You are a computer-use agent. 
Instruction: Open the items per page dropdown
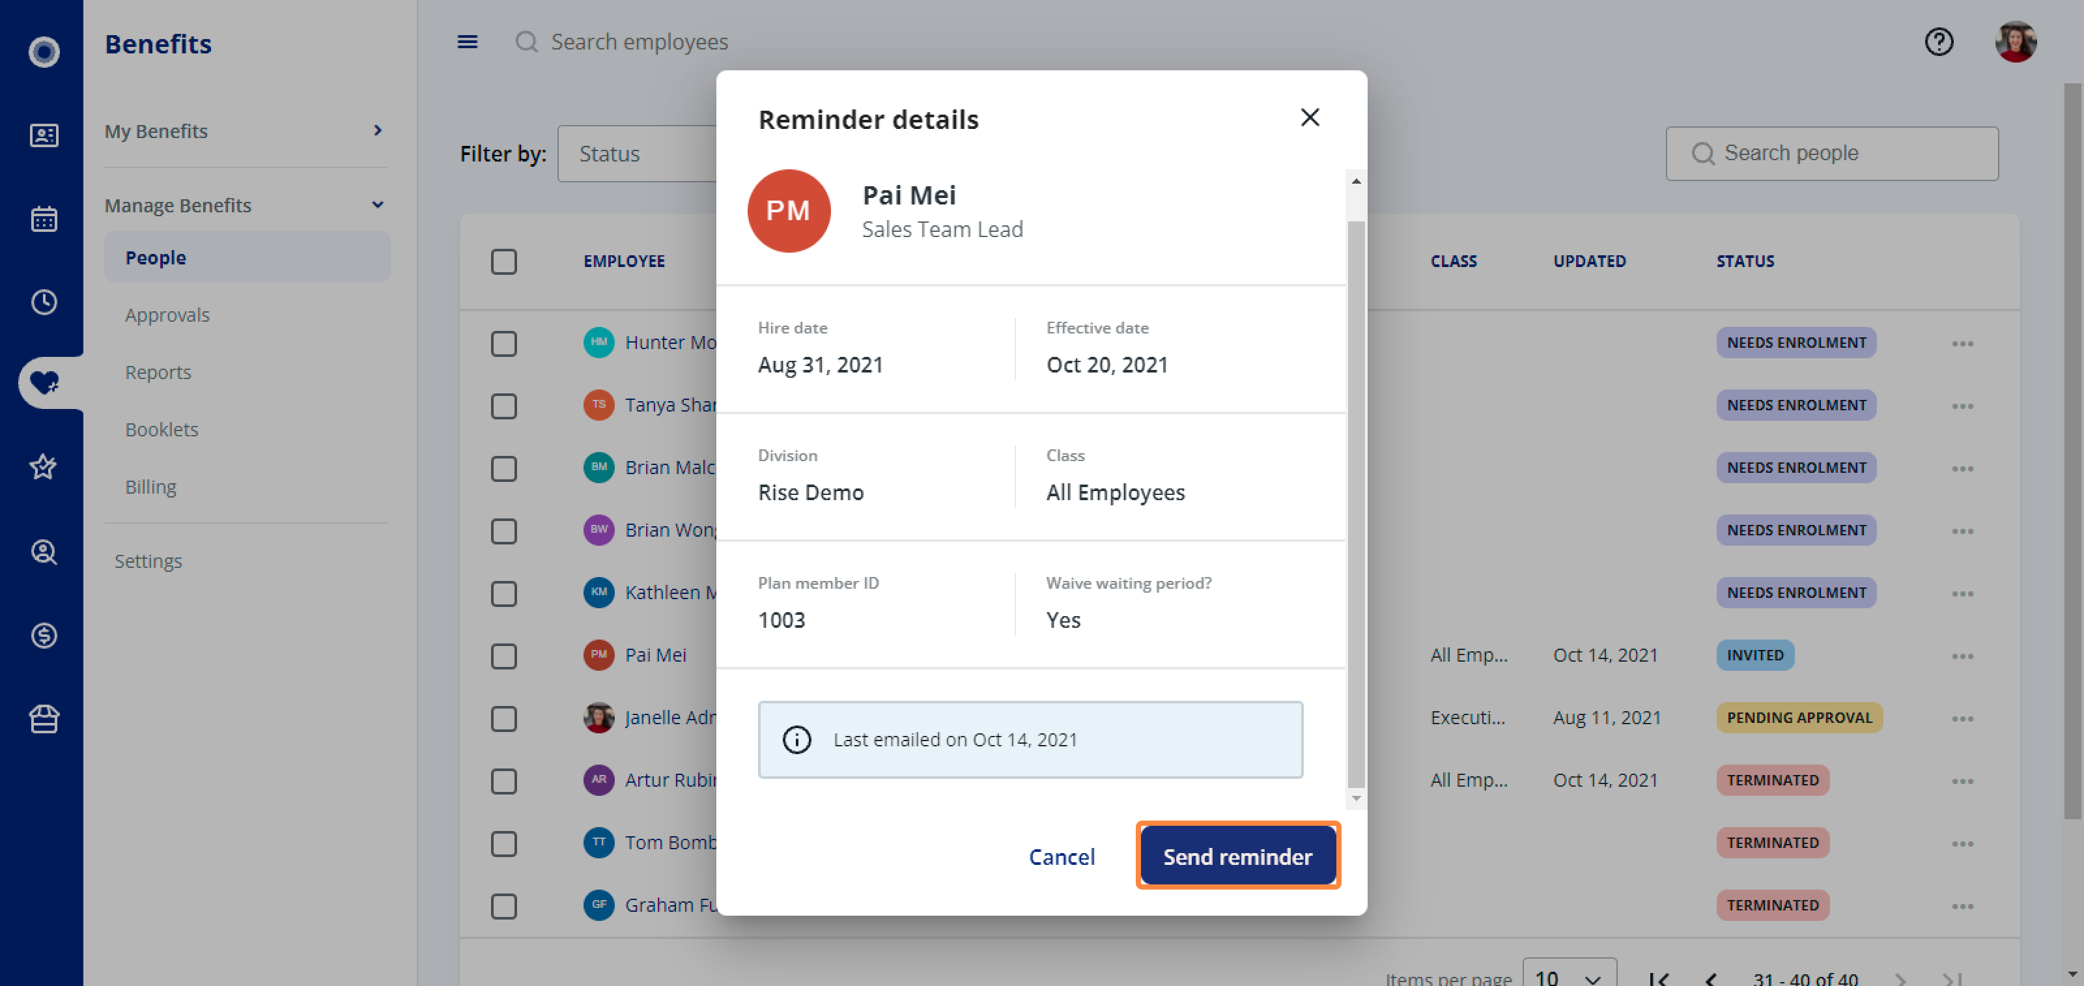tap(1569, 975)
